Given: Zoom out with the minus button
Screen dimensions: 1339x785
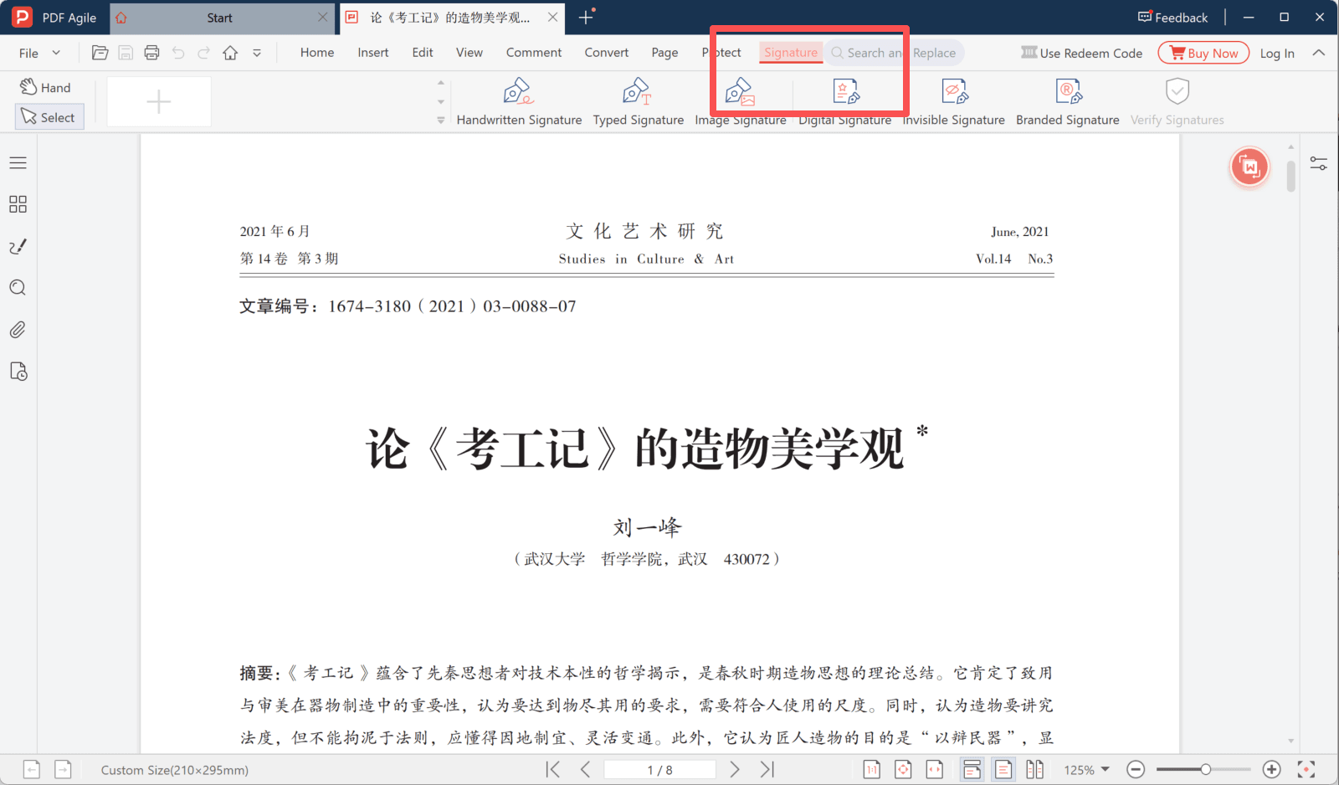Looking at the screenshot, I should 1136,769.
